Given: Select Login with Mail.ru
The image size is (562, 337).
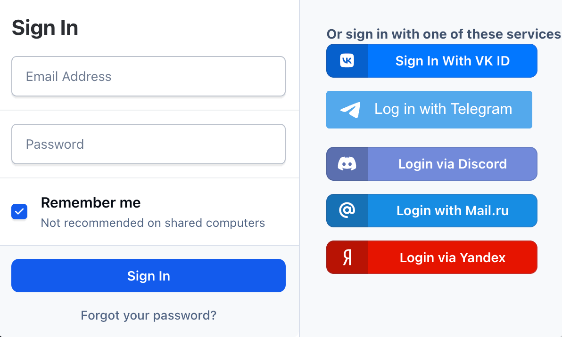Looking at the screenshot, I should (452, 210).
